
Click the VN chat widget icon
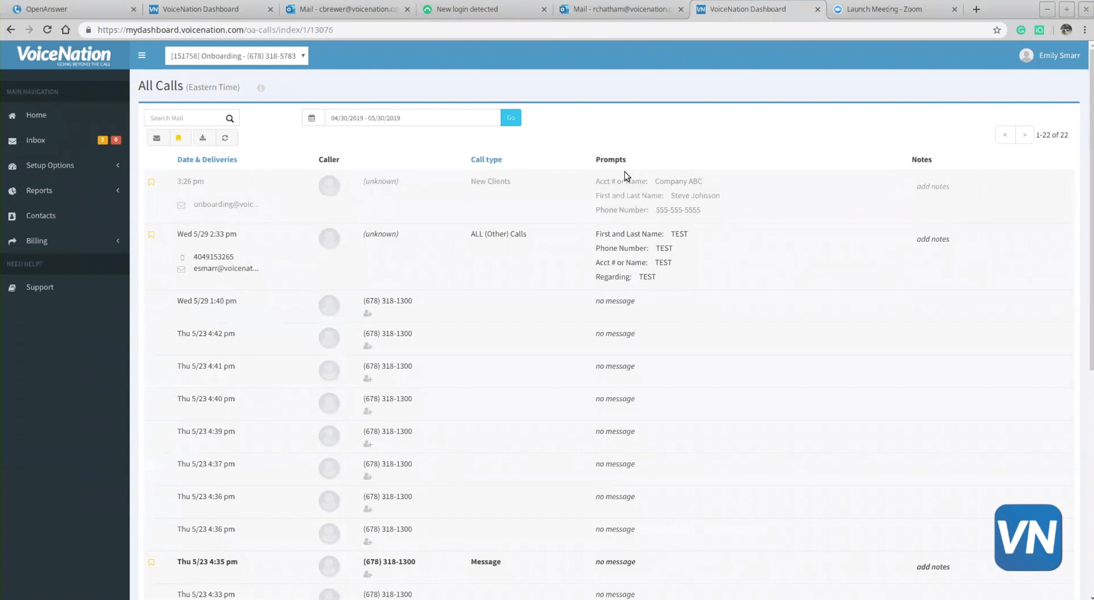coord(1028,537)
